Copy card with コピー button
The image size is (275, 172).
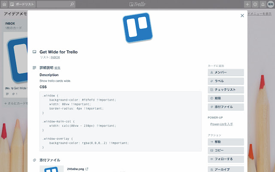point(226,150)
